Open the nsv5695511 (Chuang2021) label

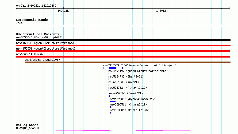click(x=128, y=104)
